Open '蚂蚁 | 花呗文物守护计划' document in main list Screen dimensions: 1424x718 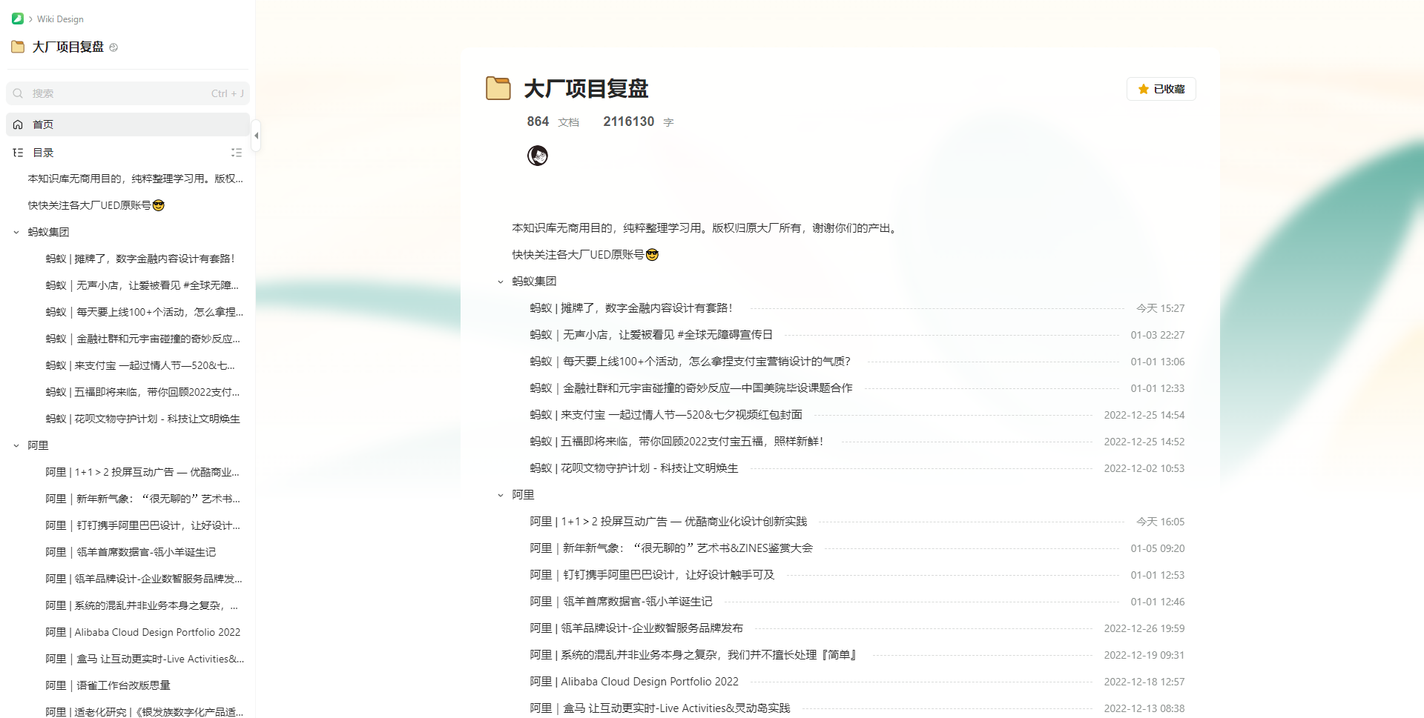(x=634, y=468)
